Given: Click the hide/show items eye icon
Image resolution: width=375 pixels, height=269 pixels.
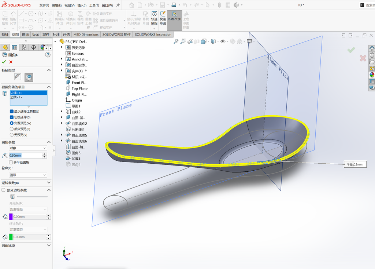Looking at the screenshot, I should pos(223,41).
